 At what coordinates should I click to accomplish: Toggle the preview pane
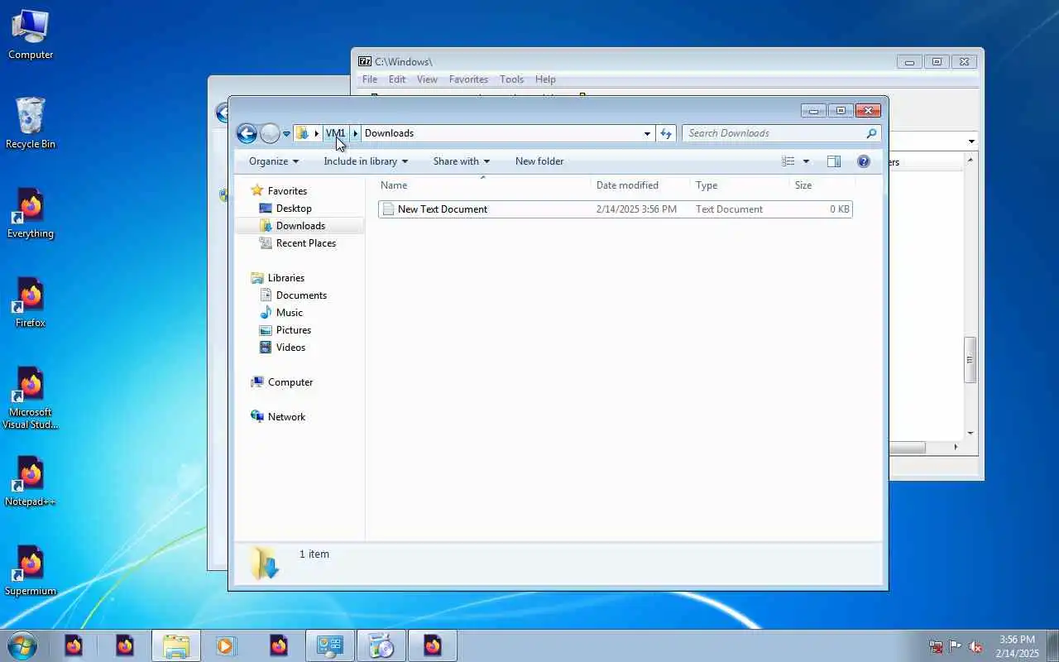834,161
